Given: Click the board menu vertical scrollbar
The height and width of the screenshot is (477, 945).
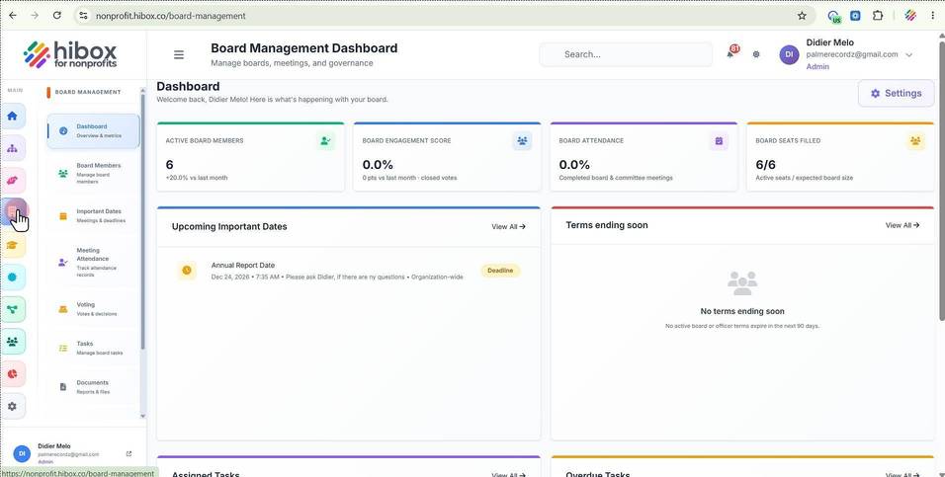Looking at the screenshot, I should point(142,221).
